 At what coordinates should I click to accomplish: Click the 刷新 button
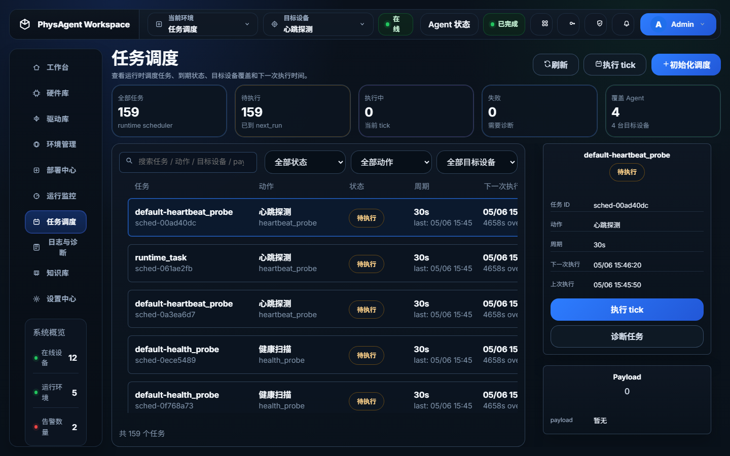click(556, 64)
